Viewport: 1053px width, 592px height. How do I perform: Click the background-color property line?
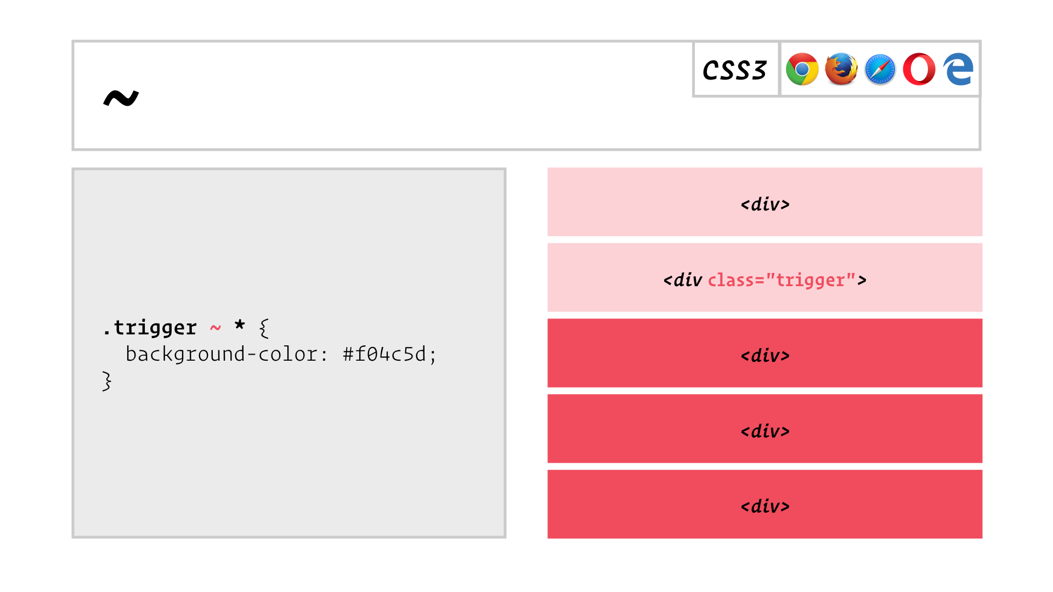pyautogui.click(x=281, y=354)
